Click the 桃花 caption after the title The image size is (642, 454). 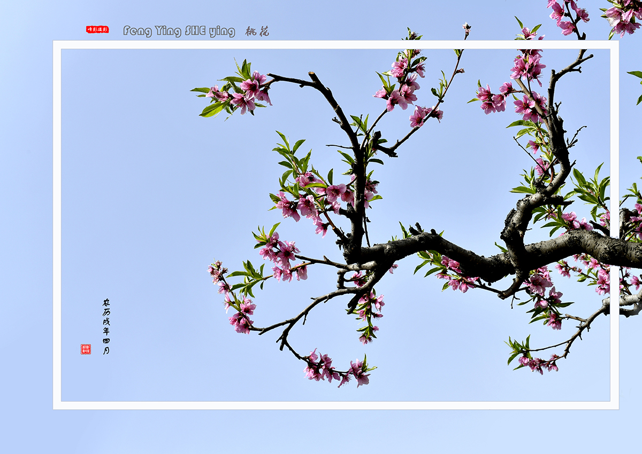click(257, 31)
